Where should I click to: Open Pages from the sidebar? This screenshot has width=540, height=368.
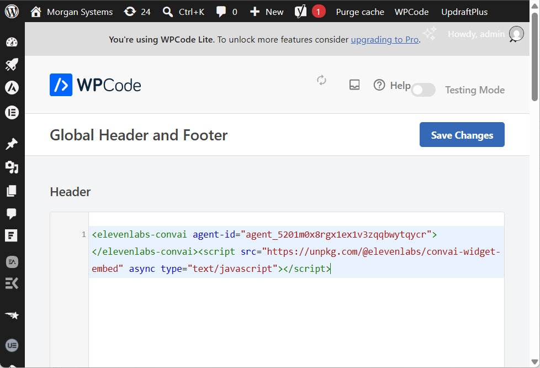pyautogui.click(x=12, y=191)
